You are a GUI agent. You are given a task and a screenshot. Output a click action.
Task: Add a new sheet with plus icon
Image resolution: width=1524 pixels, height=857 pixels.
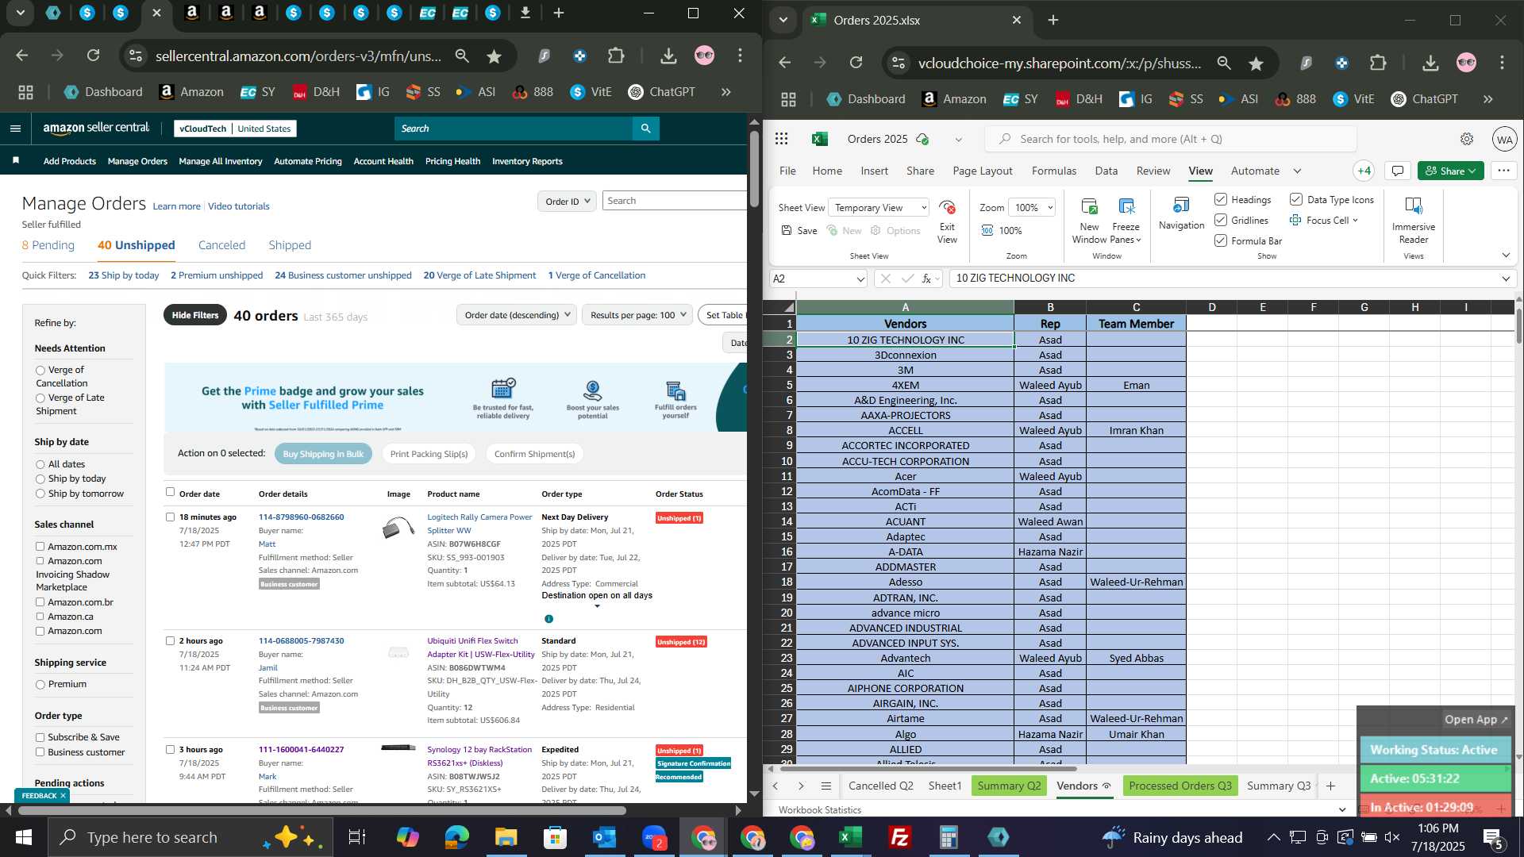[x=1331, y=786]
